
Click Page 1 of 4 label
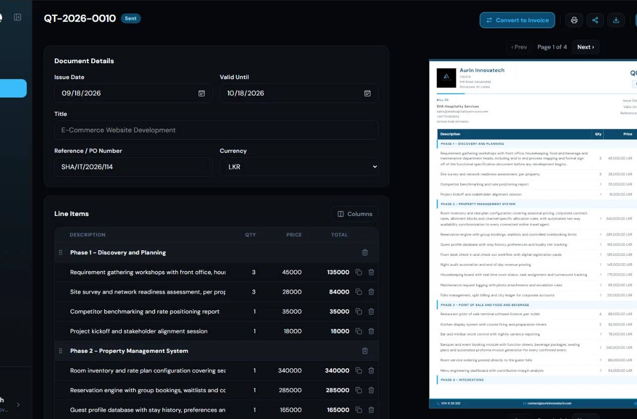[x=552, y=47]
